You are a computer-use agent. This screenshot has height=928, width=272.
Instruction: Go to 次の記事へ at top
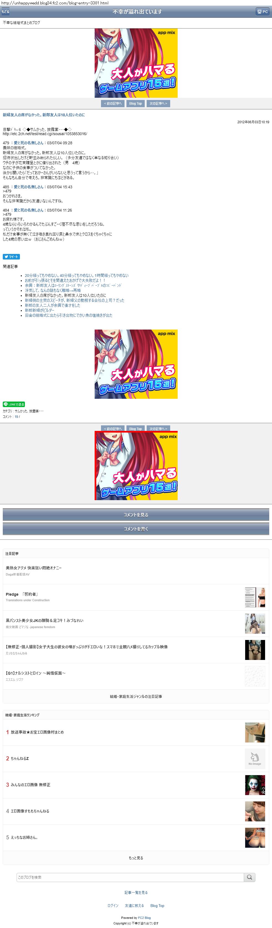(x=158, y=103)
